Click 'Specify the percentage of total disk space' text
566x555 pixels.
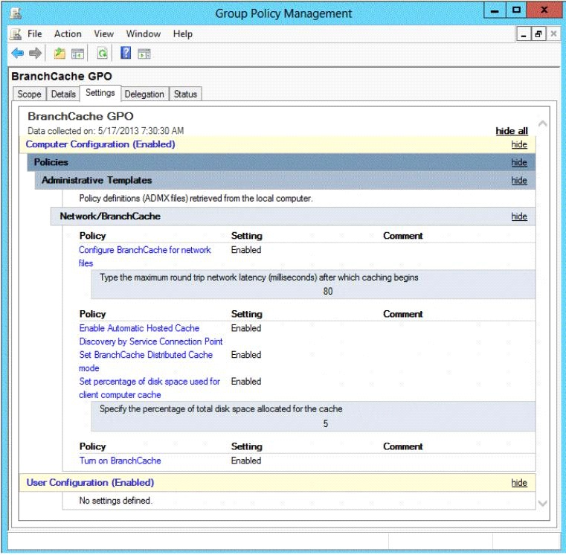(221, 409)
